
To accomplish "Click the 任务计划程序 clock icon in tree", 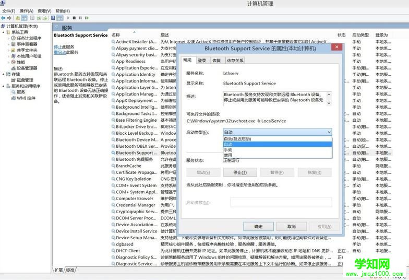I will point(14,38).
